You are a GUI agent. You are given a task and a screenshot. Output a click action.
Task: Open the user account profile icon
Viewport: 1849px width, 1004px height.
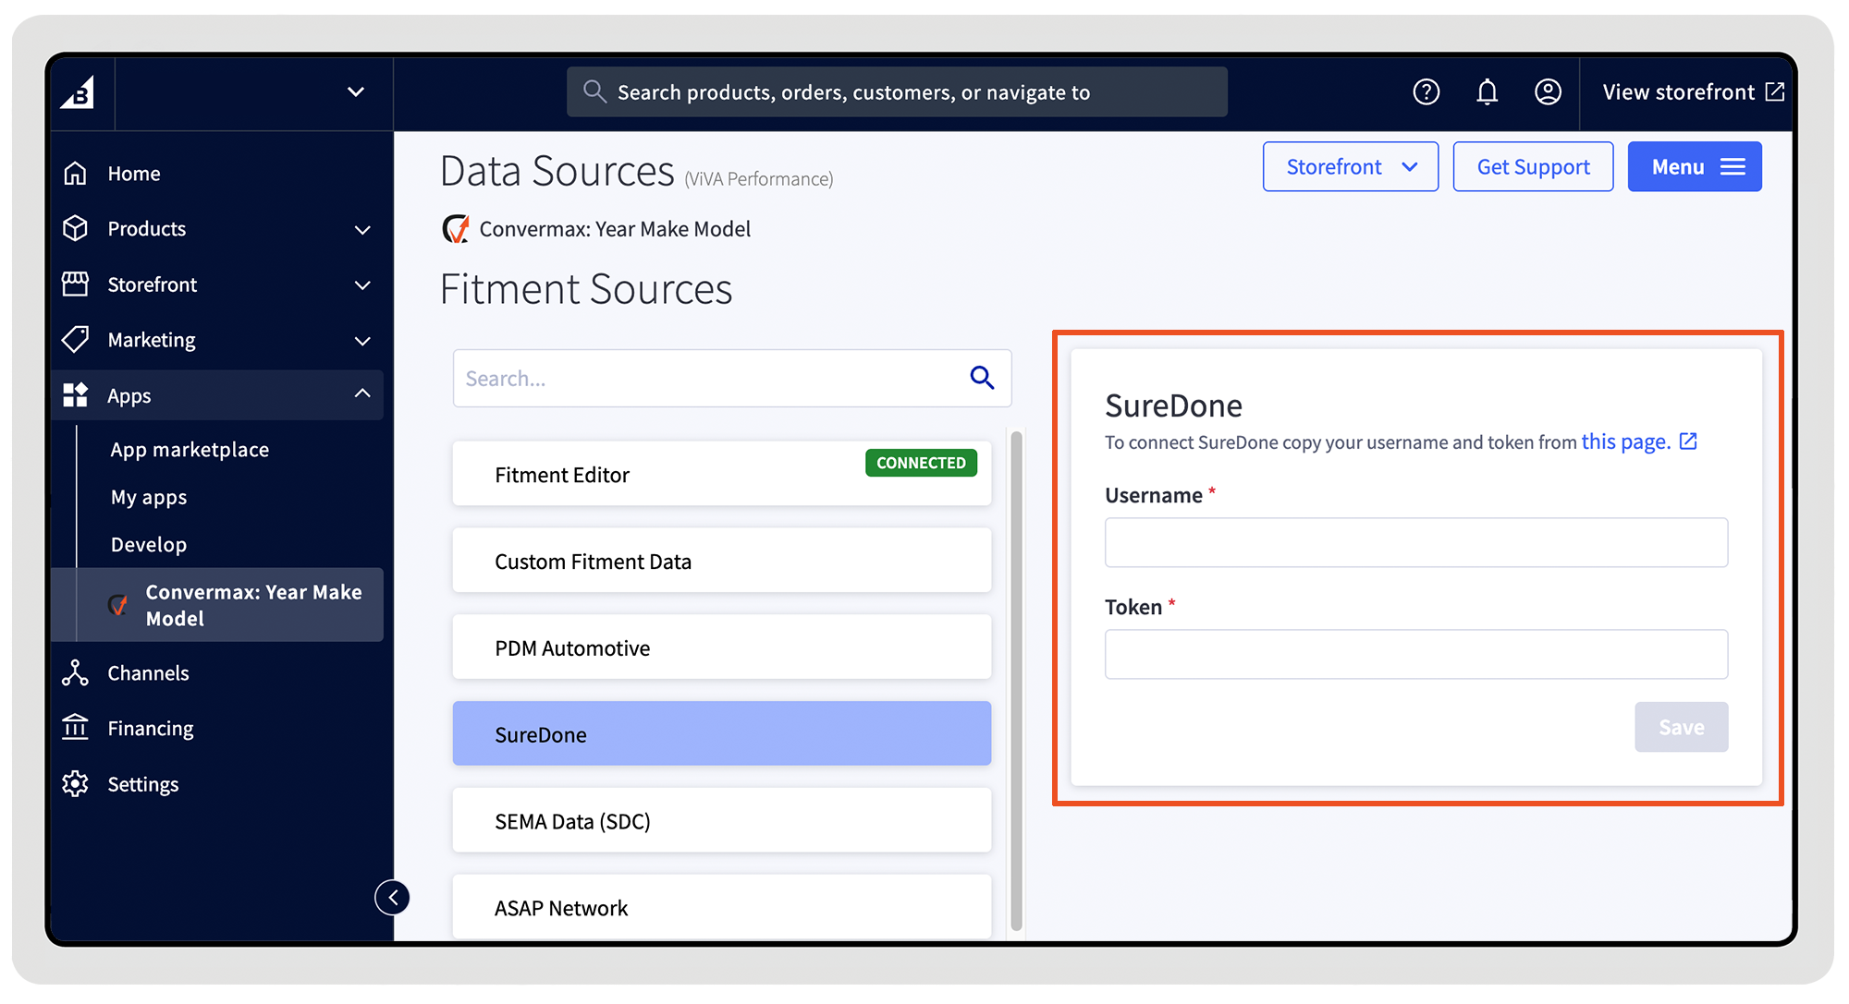pyautogui.click(x=1548, y=92)
